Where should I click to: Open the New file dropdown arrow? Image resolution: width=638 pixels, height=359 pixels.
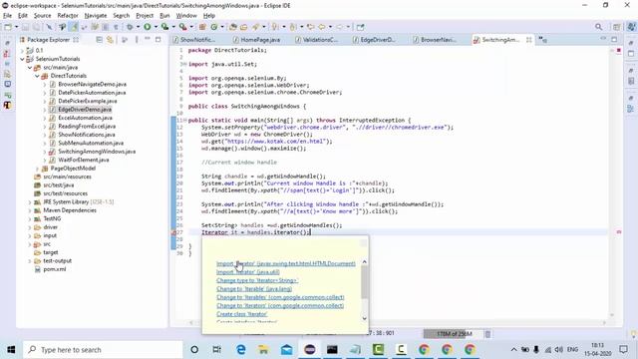coord(16,27)
